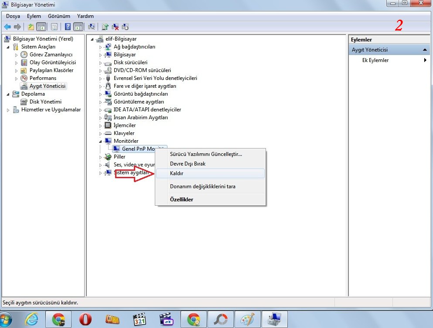Click the Görüntüleme aygıtları camera icon
Screen dimensions: 433x328
[108, 102]
